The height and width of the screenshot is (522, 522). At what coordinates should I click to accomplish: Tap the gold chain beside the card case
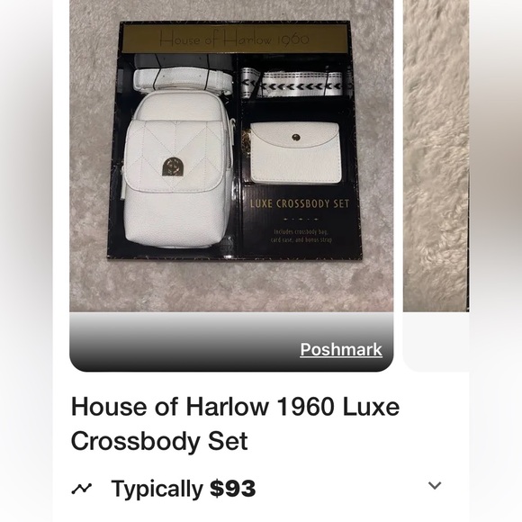247,145
